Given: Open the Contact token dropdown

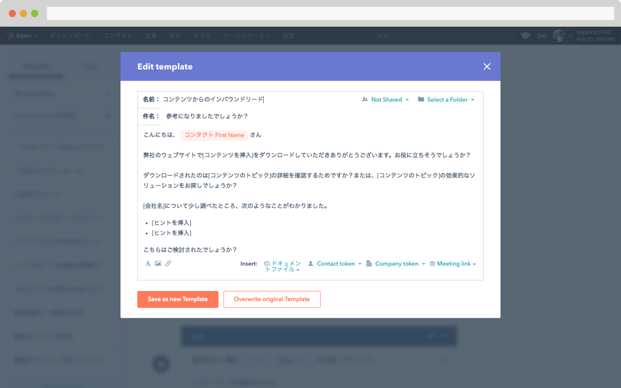Looking at the screenshot, I should coord(335,264).
